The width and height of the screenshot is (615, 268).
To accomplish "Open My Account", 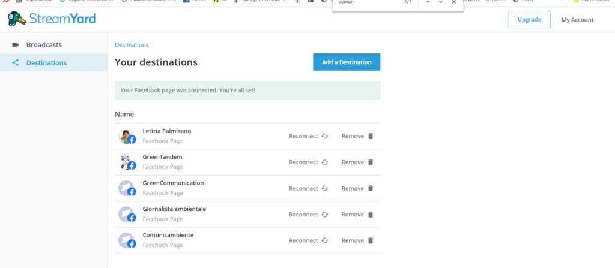I will (577, 20).
